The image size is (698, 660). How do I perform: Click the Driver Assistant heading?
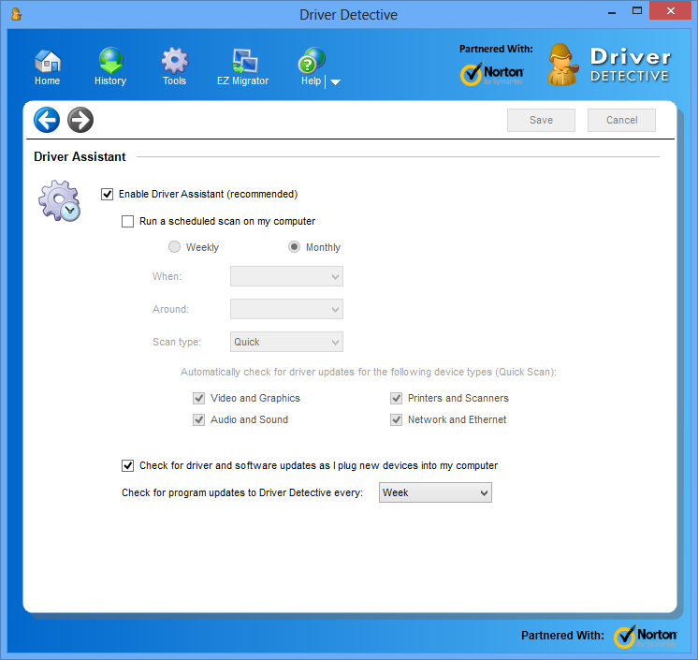coord(80,156)
